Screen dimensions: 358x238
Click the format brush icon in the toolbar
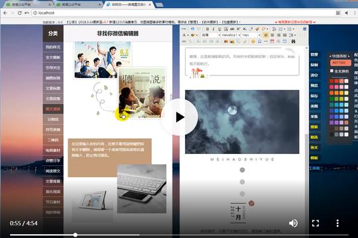pyautogui.click(x=257, y=29)
